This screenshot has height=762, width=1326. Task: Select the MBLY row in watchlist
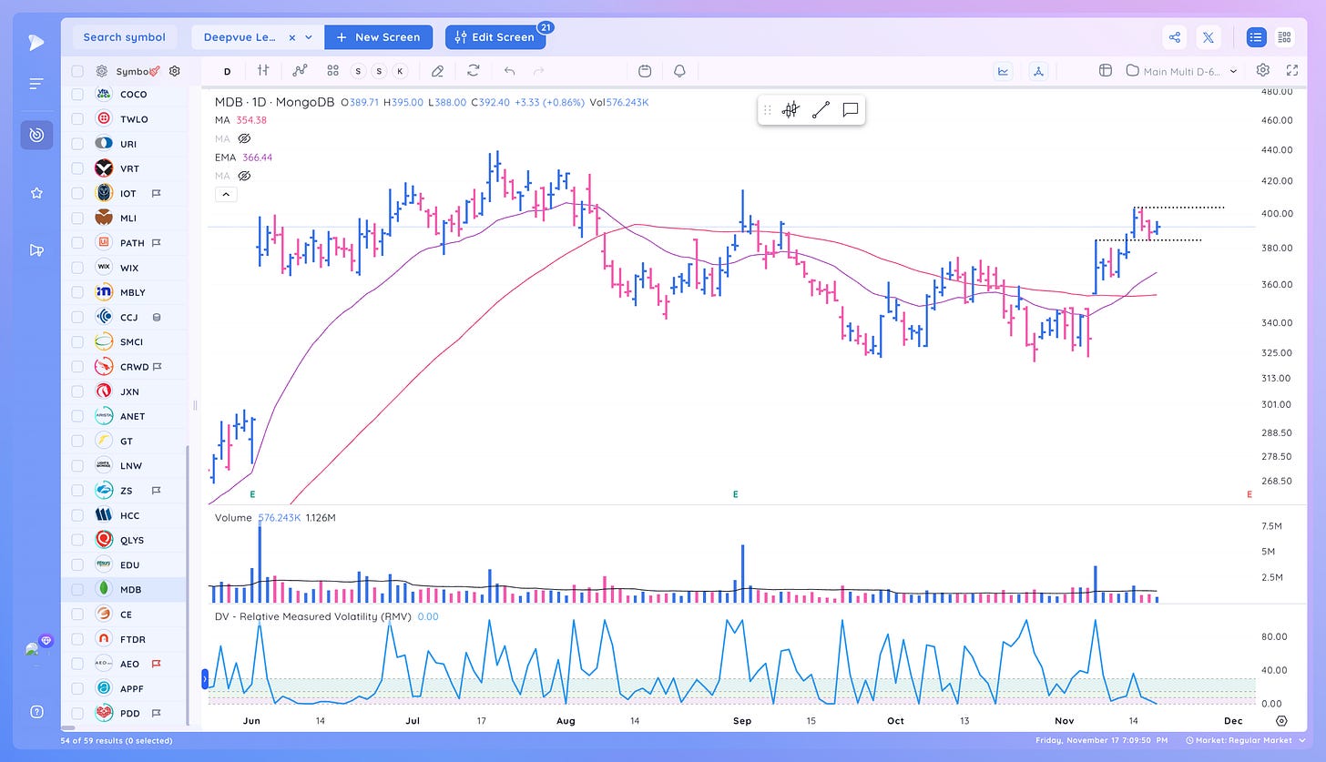123,292
